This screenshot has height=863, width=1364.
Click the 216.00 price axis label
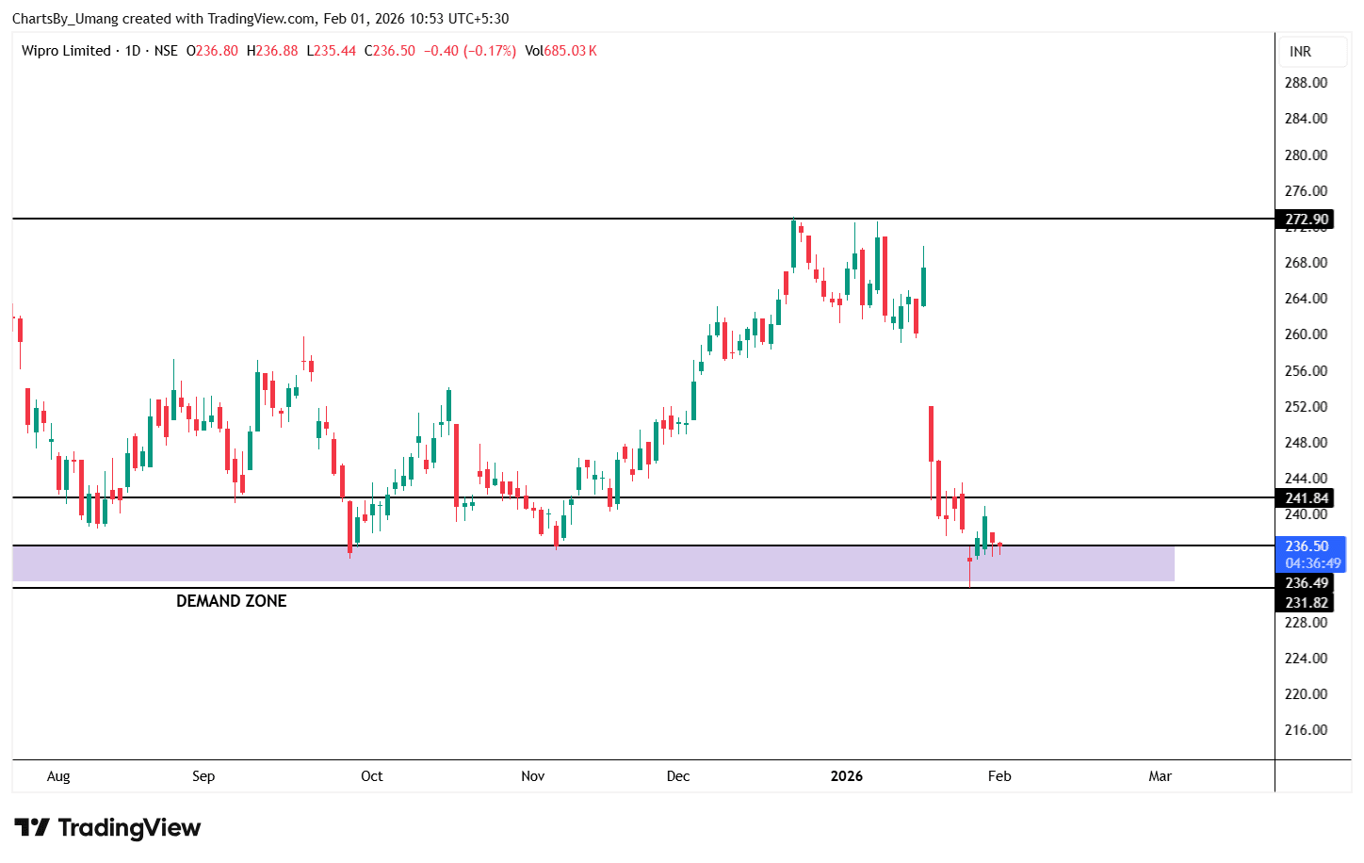[x=1307, y=730]
